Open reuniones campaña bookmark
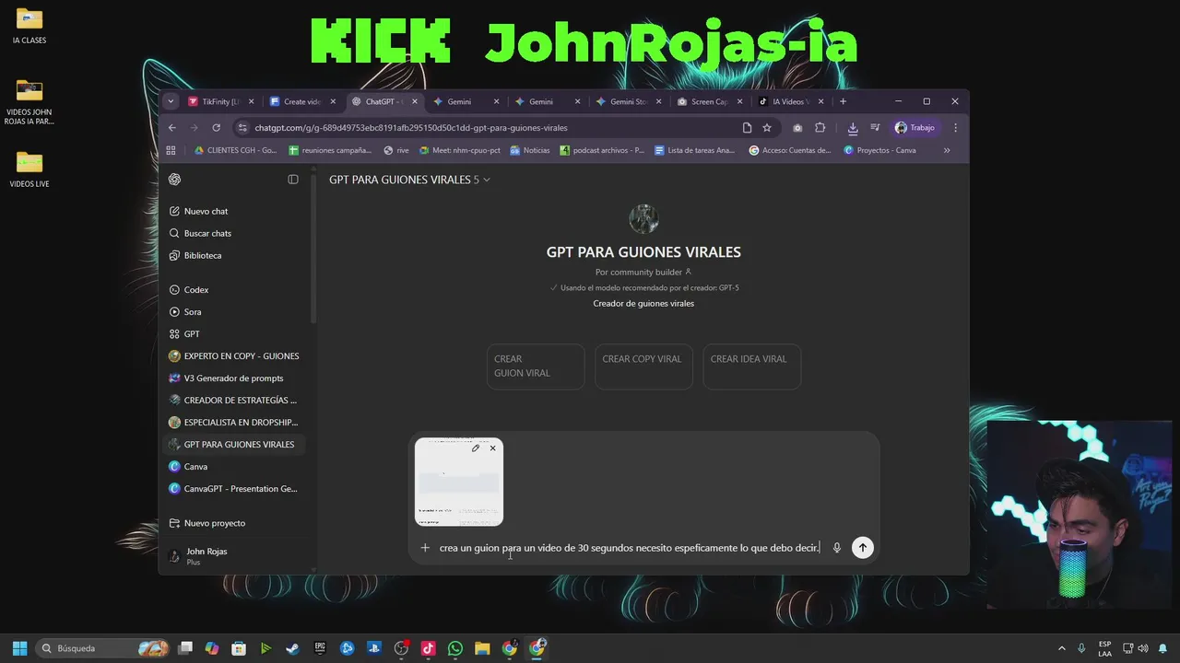 [331, 150]
